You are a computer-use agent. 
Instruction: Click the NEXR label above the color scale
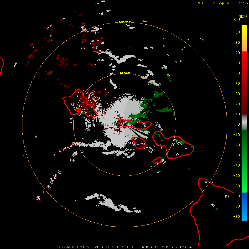(243, 17)
